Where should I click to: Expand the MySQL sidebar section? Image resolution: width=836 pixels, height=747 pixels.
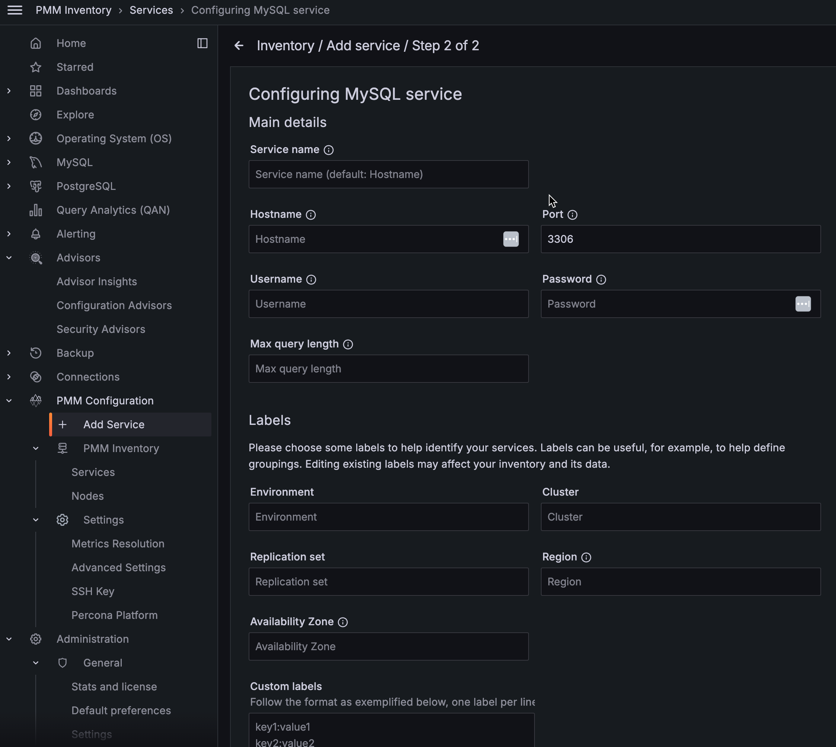coord(9,162)
